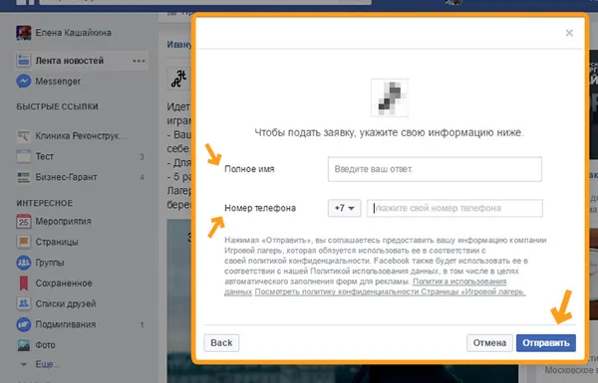The height and width of the screenshot is (383, 598).
Task: Open the three-dots options beside Лента новостей
Action: [x=139, y=61]
